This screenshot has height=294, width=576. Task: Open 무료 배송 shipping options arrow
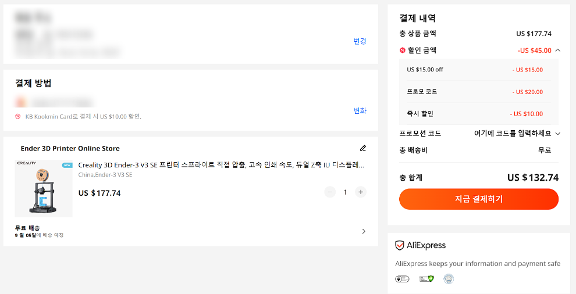click(364, 231)
